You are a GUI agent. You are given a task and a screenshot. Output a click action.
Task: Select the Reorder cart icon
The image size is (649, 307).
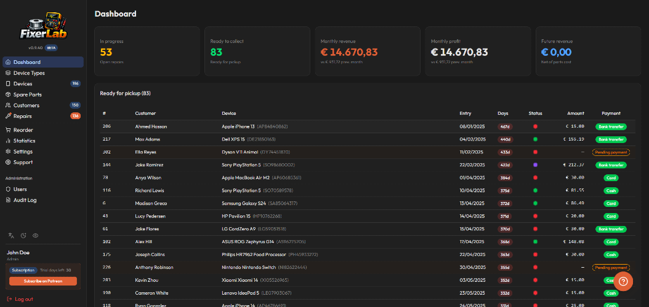click(8, 130)
